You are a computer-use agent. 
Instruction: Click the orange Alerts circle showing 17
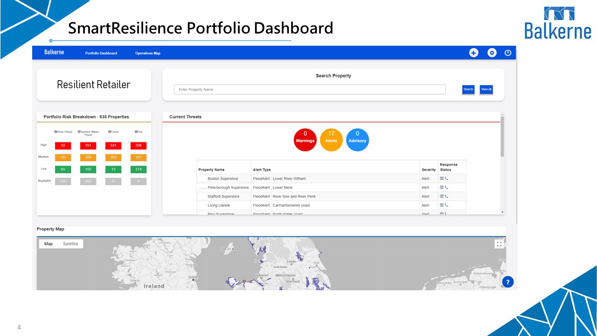coord(331,140)
